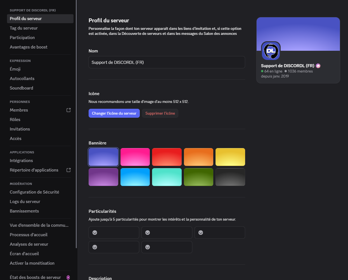Select the orange banner color
Viewport: 348px width, 280px height.
(x=198, y=157)
